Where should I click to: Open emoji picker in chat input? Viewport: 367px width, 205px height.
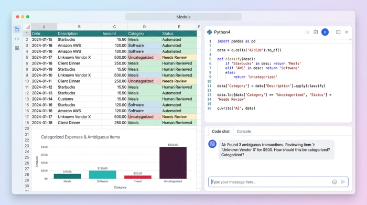[334, 182]
